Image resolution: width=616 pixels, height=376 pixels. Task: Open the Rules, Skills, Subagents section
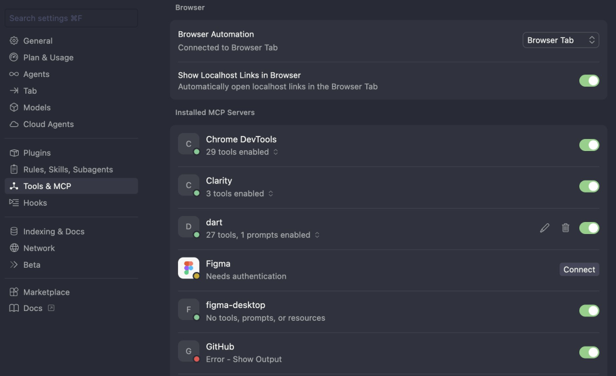click(x=68, y=170)
